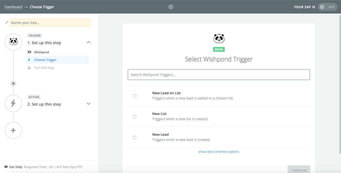Click the small plus between steps

13,84
